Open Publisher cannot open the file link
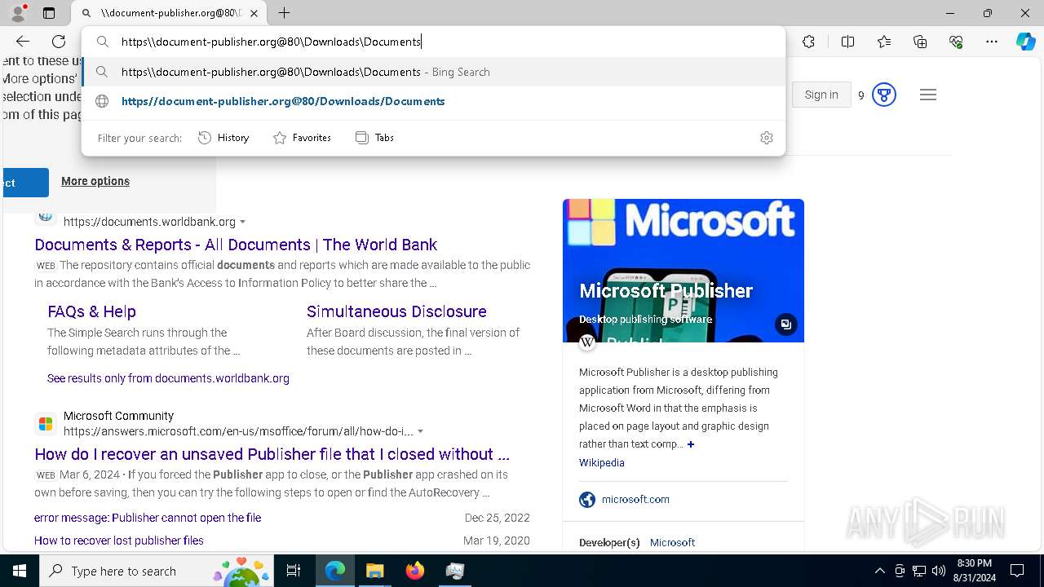Viewport: 1044px width, 587px height. click(x=148, y=518)
